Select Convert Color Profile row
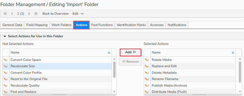Screen dimensions: 244x96 (x=57, y=73)
